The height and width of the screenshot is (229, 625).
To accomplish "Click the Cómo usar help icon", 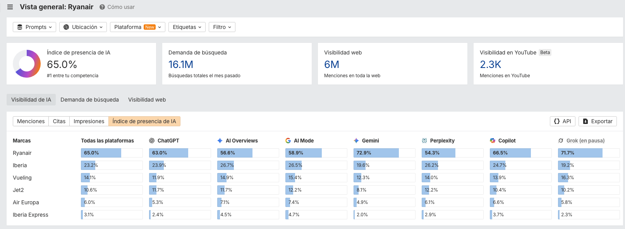I will point(102,7).
